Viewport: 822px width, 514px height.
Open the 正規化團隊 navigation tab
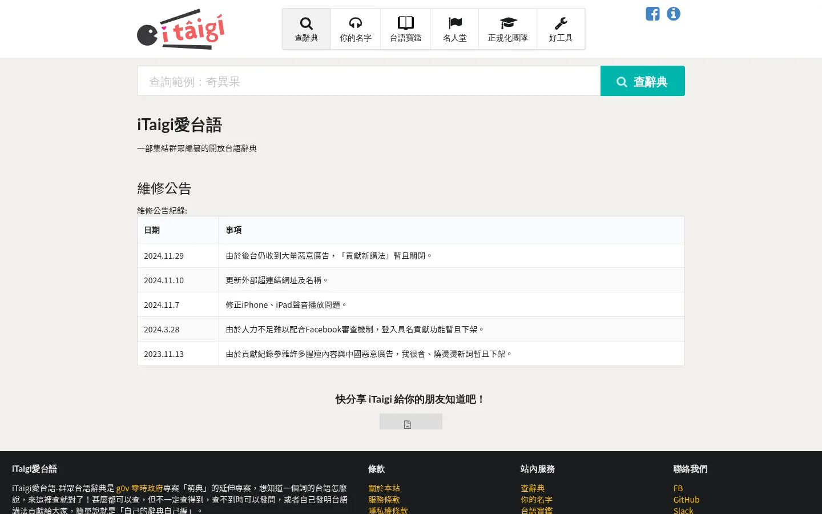pyautogui.click(x=508, y=29)
